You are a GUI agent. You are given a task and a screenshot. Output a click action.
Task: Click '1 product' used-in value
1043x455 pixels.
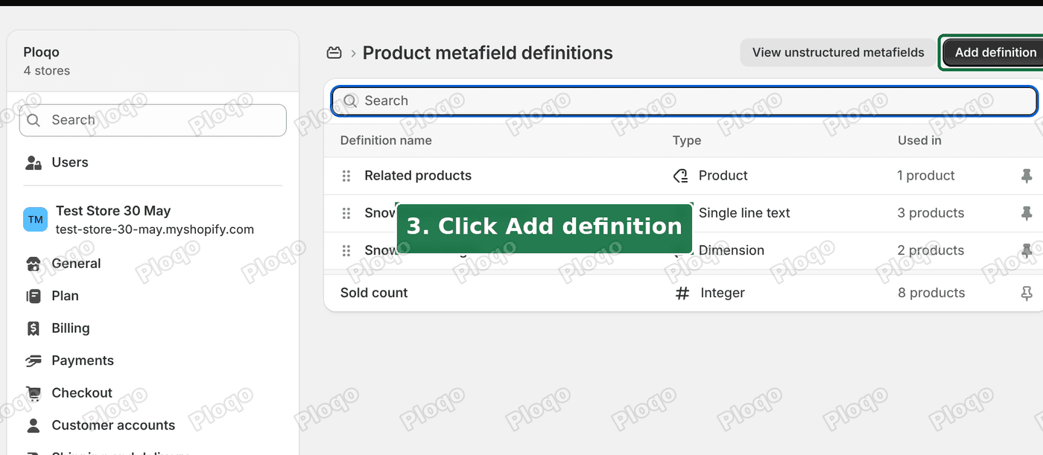926,176
